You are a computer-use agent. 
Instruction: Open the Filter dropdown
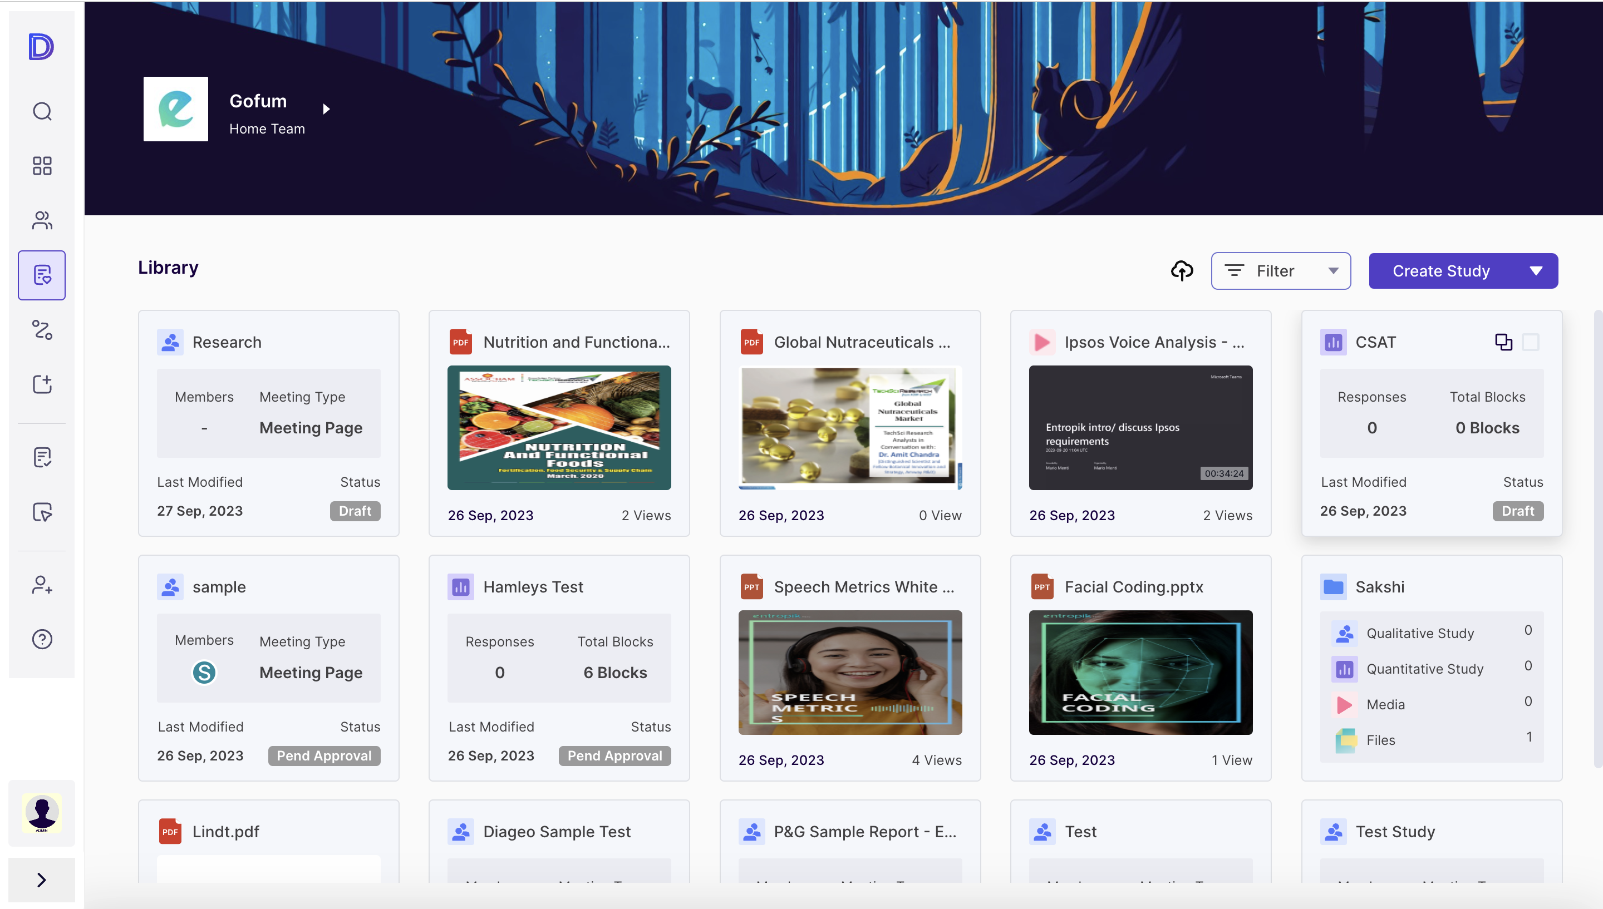pyautogui.click(x=1281, y=270)
